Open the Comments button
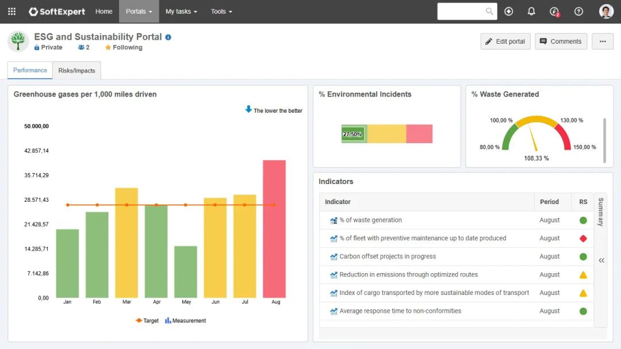The image size is (621, 349). [x=561, y=41]
